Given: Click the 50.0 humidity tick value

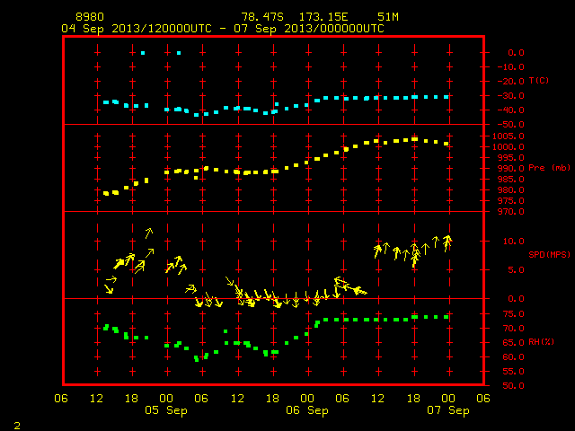Looking at the screenshot, I should [x=513, y=386].
